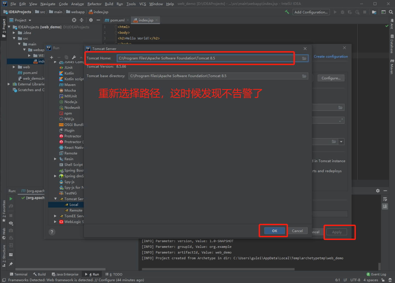Close the pom.xml editor tab
Viewport: 395px width, 283px height.
coord(128,20)
